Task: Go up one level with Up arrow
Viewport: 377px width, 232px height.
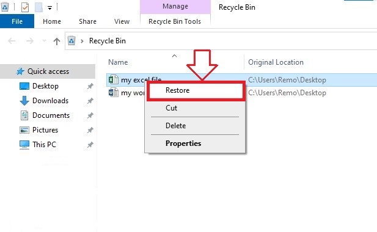Action: pos(57,42)
